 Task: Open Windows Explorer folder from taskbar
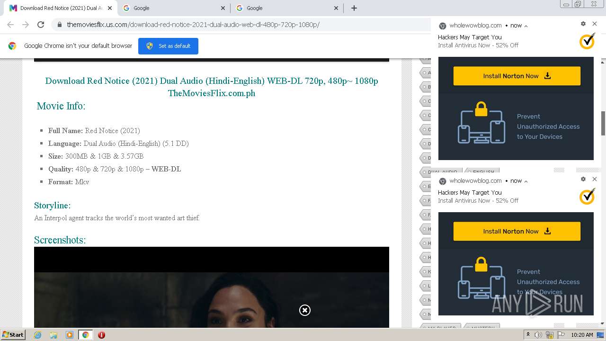53,335
